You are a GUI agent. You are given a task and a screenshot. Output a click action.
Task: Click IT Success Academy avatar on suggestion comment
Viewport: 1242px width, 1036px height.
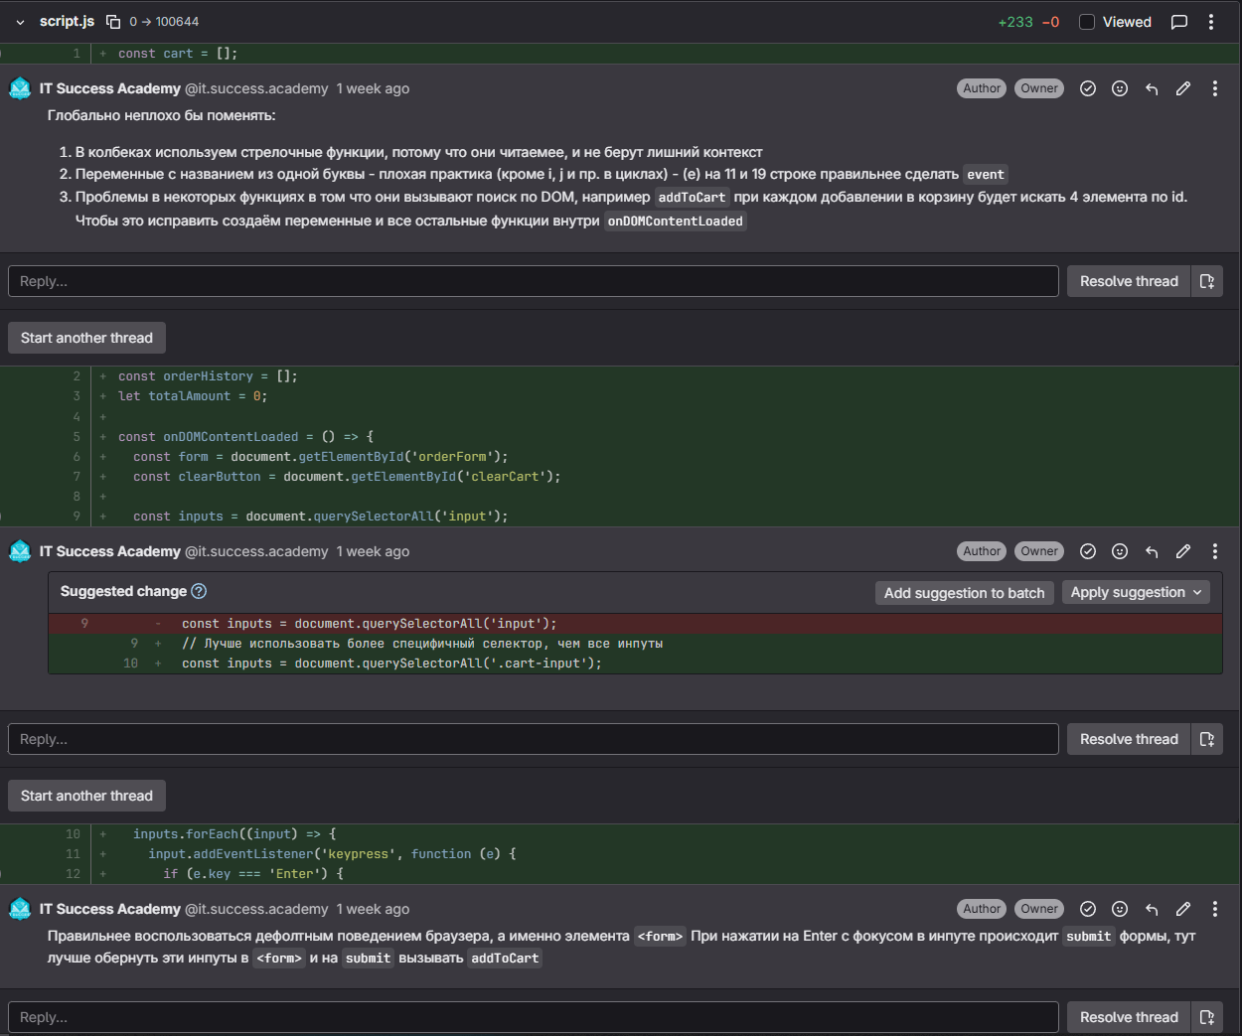pos(20,551)
